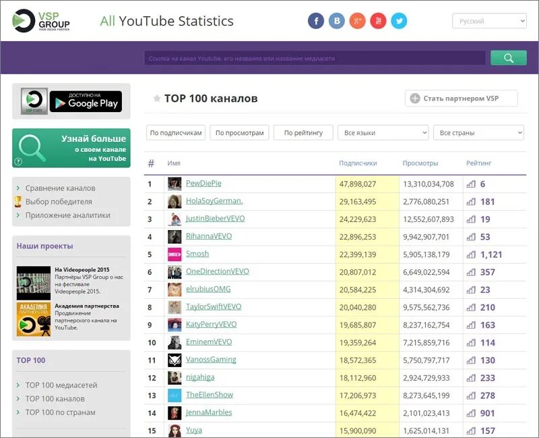Open Сравнение каналов link
This screenshot has height=438, width=539.
[60, 188]
